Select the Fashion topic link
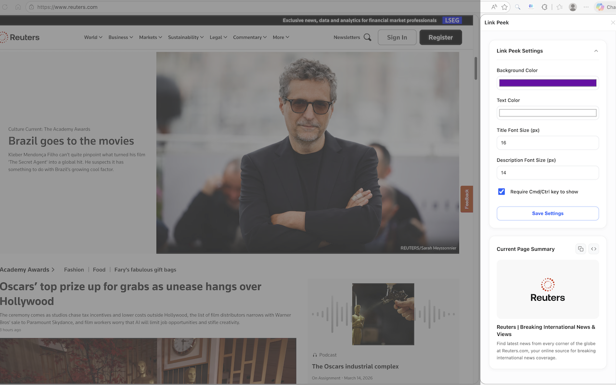This screenshot has height=385, width=616. pyautogui.click(x=74, y=269)
